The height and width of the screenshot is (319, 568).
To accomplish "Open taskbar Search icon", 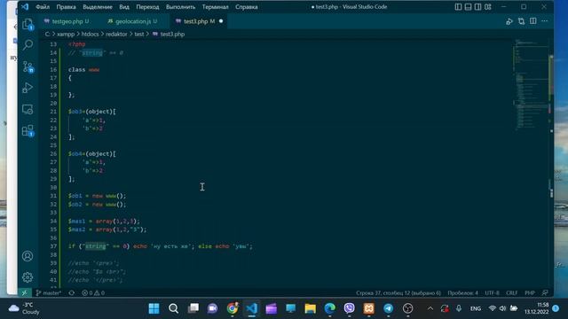I will 174,308.
